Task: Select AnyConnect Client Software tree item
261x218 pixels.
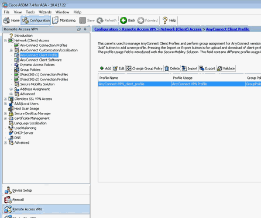Action: pyautogui.click(x=41, y=60)
